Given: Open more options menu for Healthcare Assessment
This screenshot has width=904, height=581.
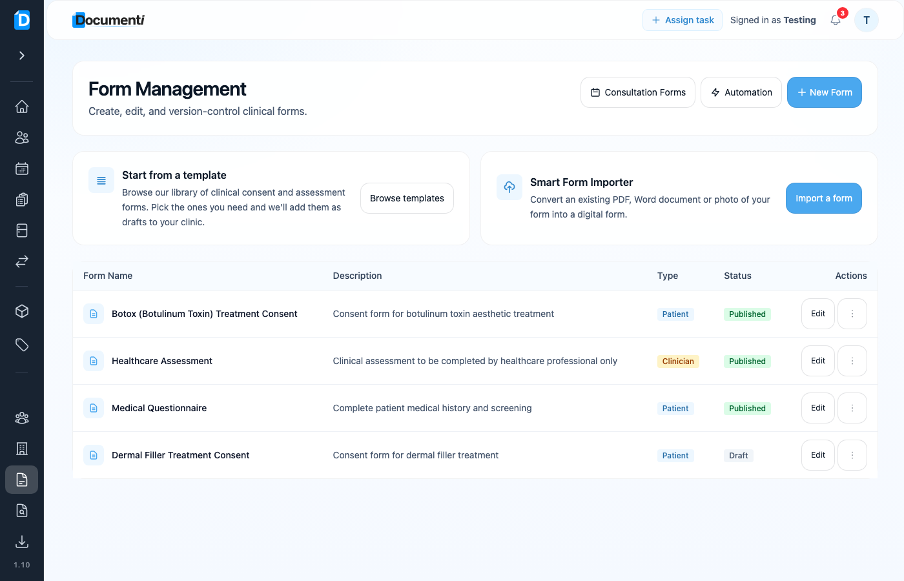Looking at the screenshot, I should (852, 361).
